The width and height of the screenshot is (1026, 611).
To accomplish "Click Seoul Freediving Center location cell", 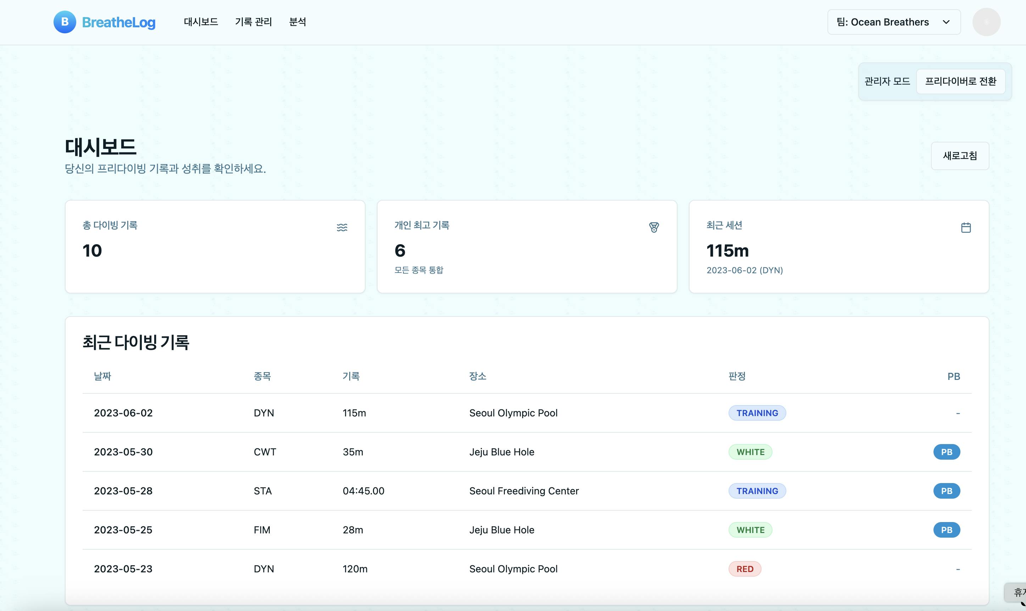I will (x=524, y=491).
